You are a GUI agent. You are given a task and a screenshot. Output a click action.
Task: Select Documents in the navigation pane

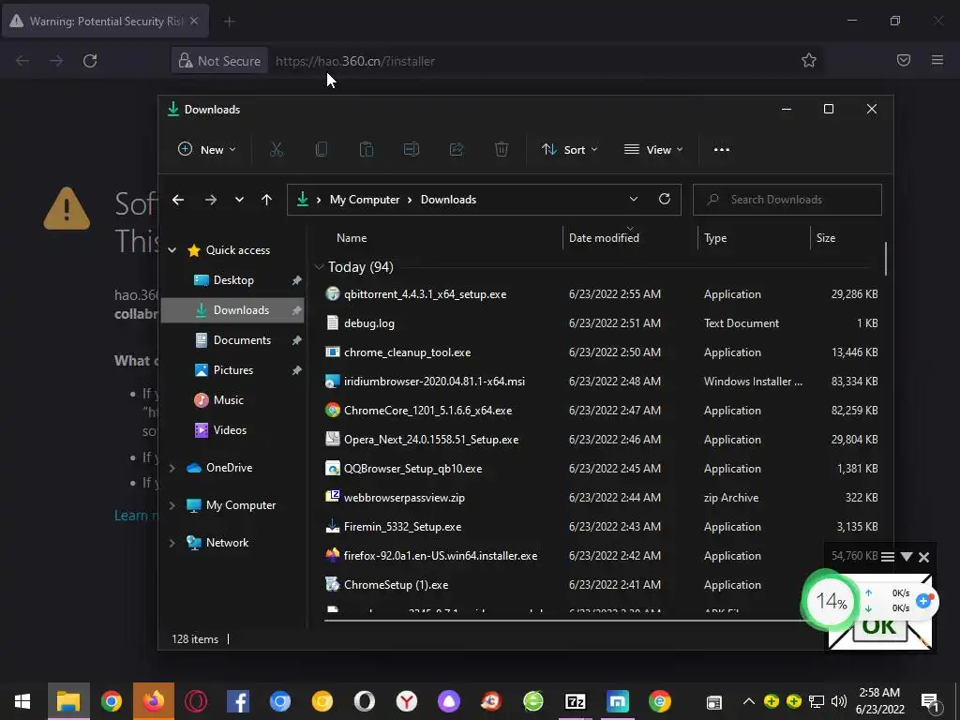233,339
